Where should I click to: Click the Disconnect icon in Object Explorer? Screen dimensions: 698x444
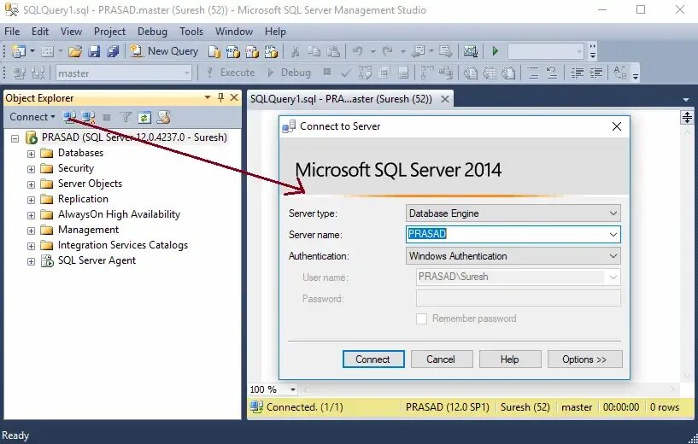[x=88, y=118]
